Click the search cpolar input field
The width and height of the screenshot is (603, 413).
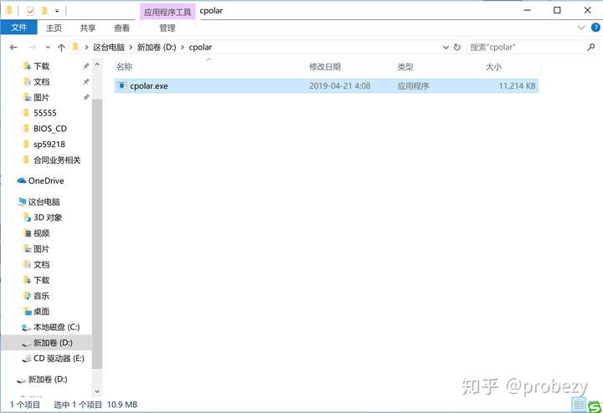coord(526,47)
